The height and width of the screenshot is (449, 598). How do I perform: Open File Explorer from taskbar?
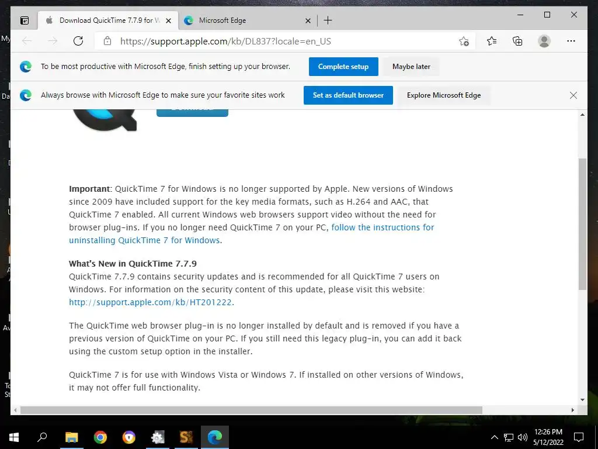click(71, 437)
